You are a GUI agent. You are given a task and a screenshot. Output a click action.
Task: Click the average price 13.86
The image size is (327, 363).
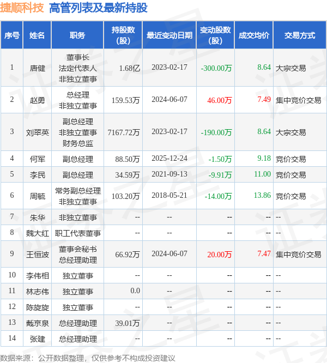point(263,195)
